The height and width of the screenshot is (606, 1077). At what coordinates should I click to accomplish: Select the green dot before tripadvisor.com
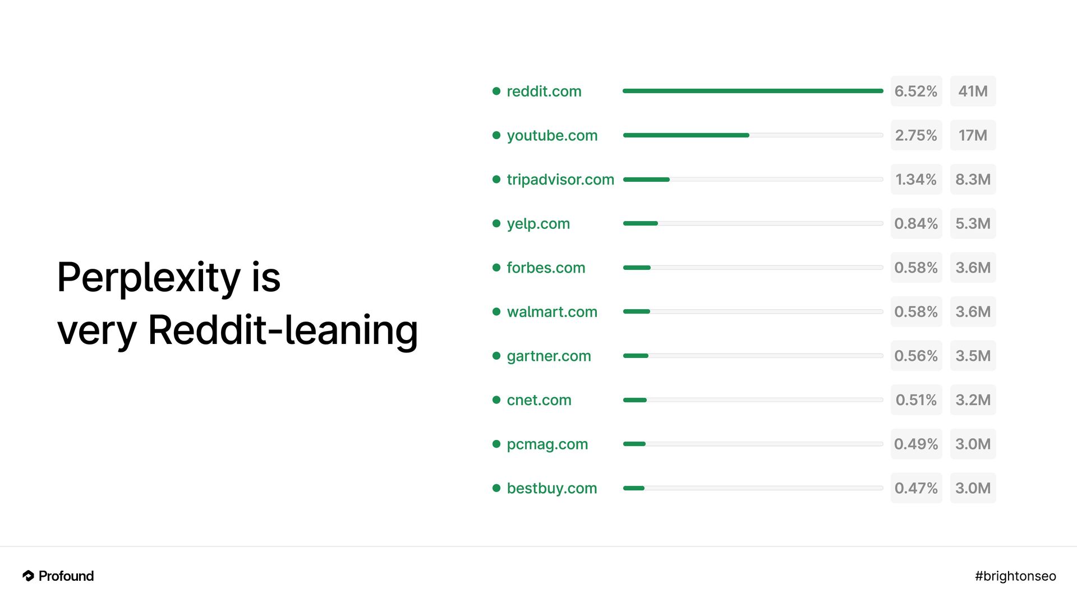pos(496,180)
